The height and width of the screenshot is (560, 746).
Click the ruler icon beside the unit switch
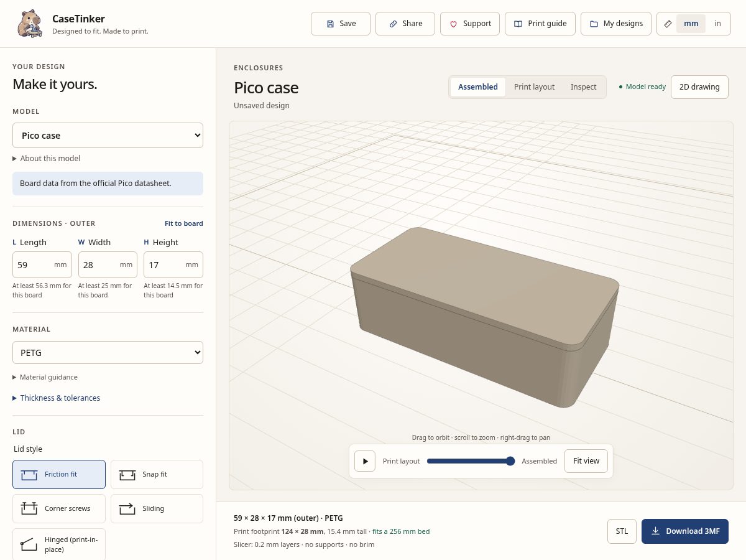point(668,24)
